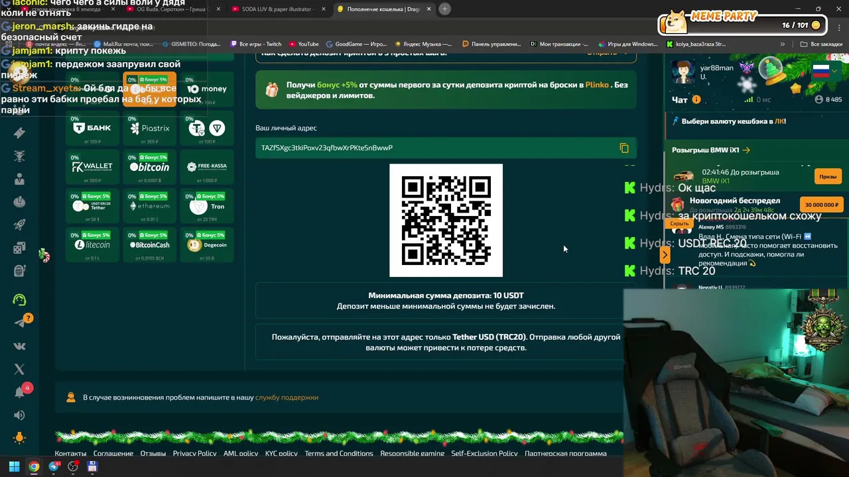
Task: Toggle the light theme bulb icon
Action: coord(19,437)
